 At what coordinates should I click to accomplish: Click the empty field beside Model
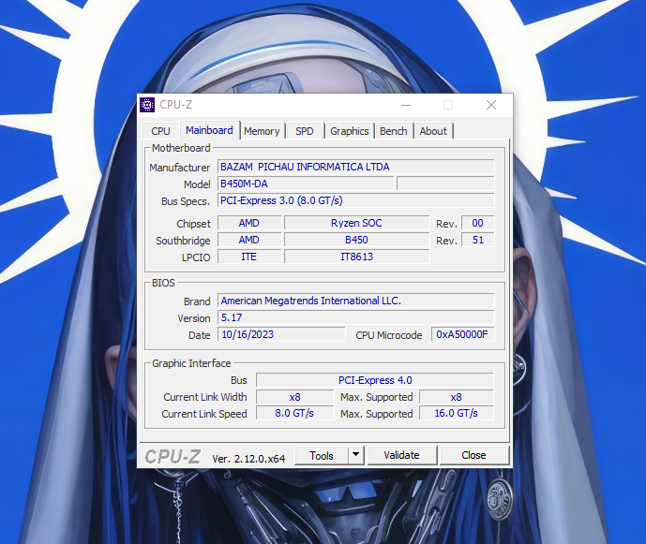pos(445,184)
